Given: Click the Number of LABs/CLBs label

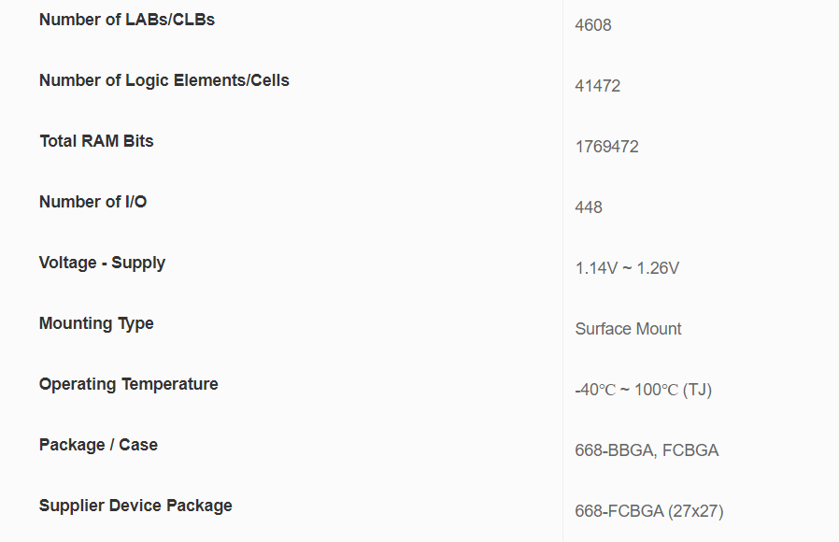Looking at the screenshot, I should (127, 20).
